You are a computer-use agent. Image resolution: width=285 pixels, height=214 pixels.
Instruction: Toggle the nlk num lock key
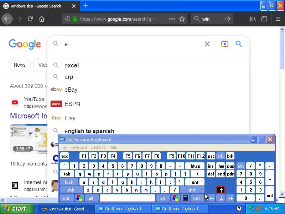coord(241,166)
